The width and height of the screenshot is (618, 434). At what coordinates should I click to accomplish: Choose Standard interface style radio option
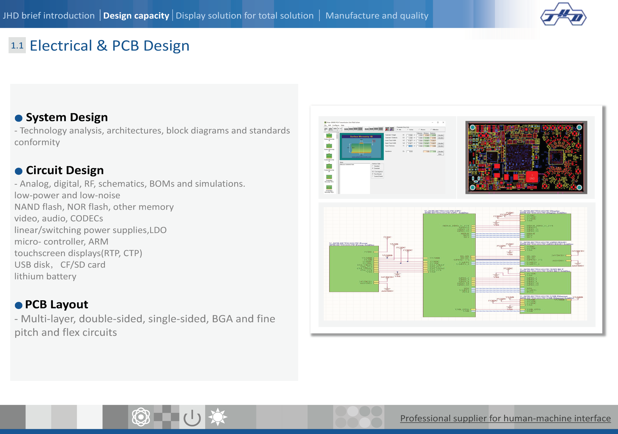coord(373,166)
